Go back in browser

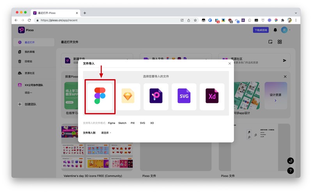pos(16,20)
